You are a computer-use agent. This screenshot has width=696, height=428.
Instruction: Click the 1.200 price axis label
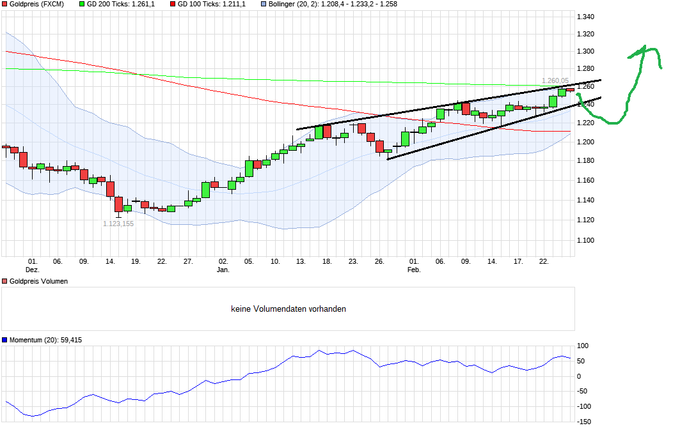click(x=585, y=142)
